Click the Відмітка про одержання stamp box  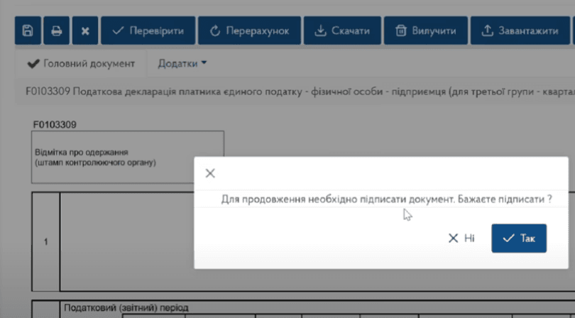(x=128, y=158)
